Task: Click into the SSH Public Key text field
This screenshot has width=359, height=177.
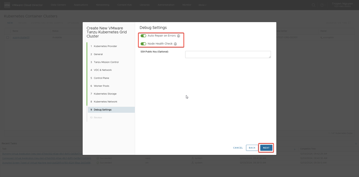Action: (x=228, y=54)
